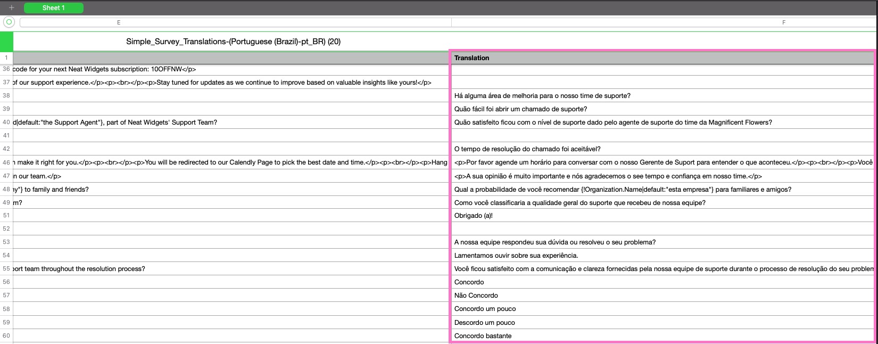Click the 'Concordo bastante' cell
The height and width of the screenshot is (344, 878).
(x=662, y=335)
